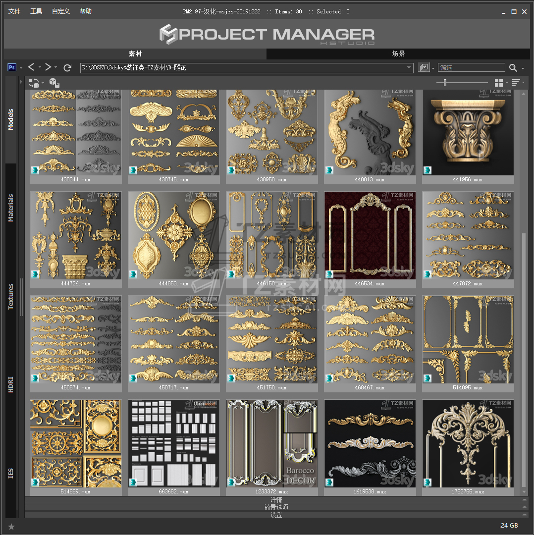Click the grid thumbnail view icon
534x535 pixels.
(498, 82)
